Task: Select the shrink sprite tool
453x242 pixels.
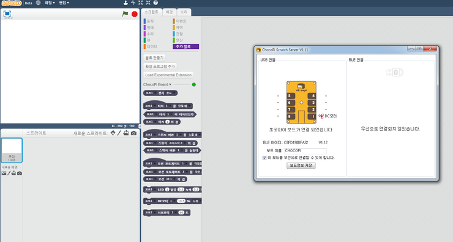Action: pyautogui.click(x=148, y=3)
